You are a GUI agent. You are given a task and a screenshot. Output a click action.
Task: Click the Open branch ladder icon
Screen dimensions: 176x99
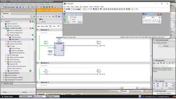[x=54, y=26]
